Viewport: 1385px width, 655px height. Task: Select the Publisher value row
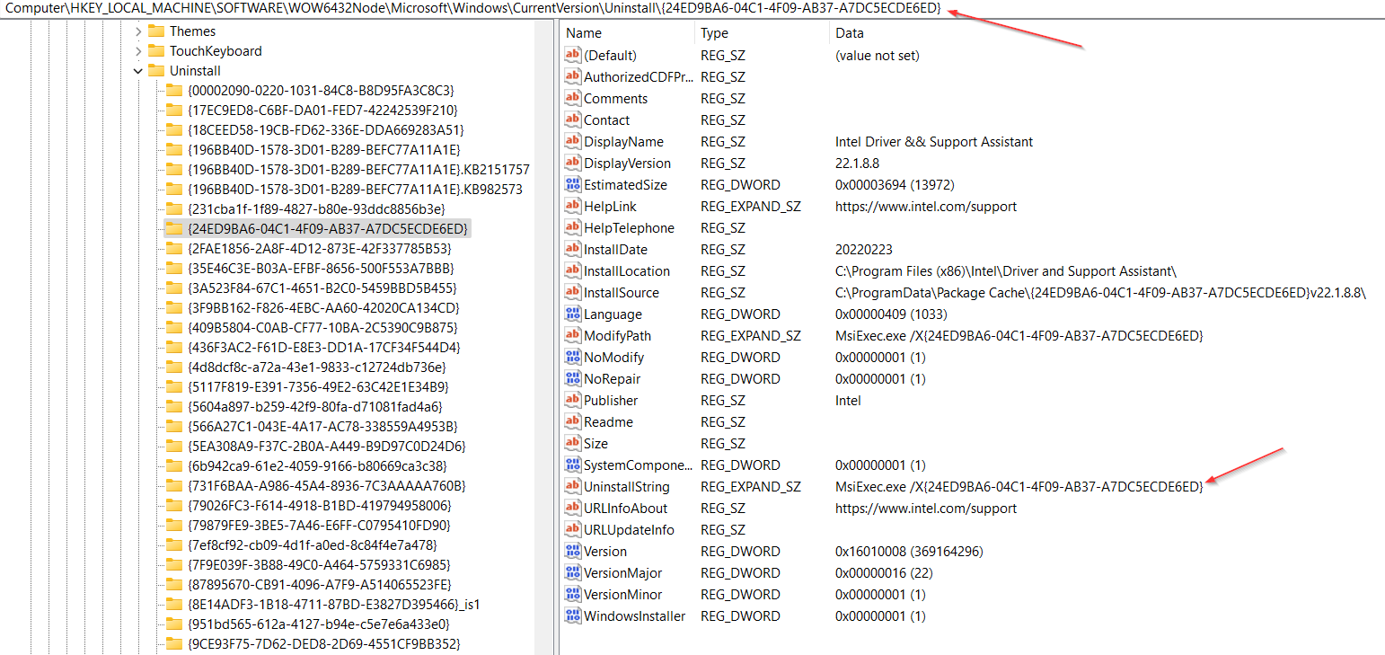[x=611, y=401]
